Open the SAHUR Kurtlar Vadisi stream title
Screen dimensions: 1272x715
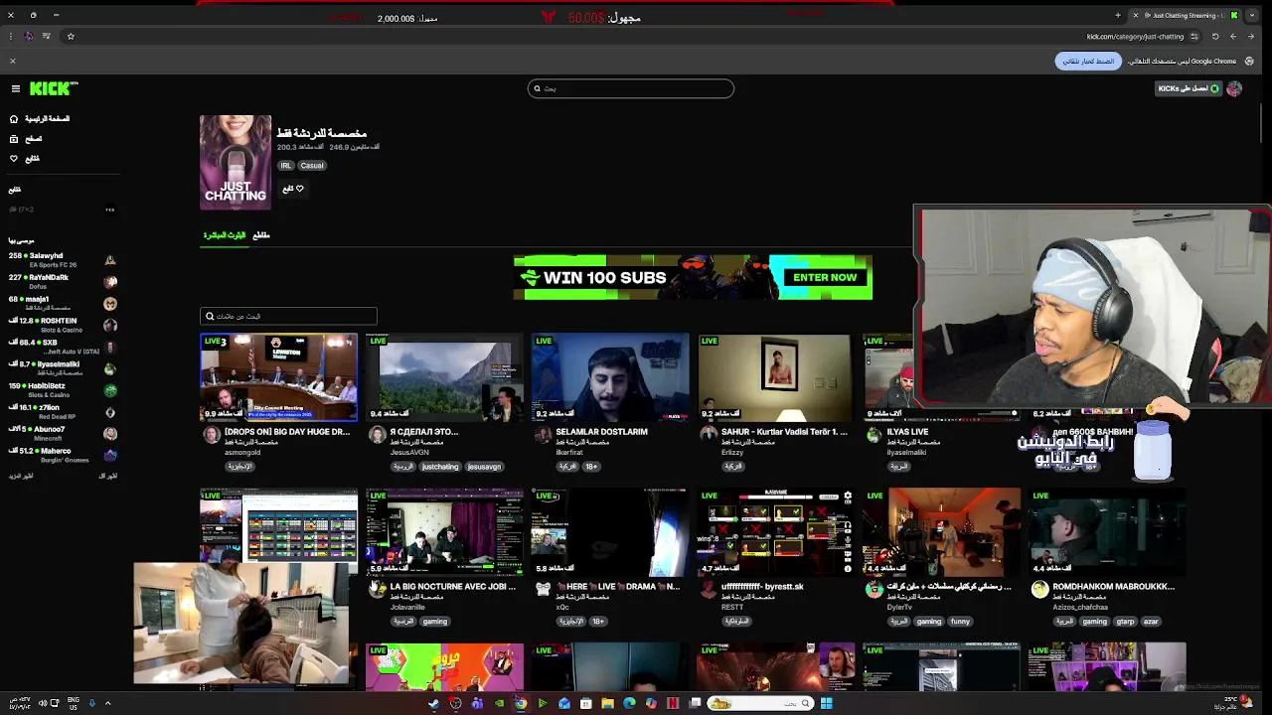[x=783, y=432]
